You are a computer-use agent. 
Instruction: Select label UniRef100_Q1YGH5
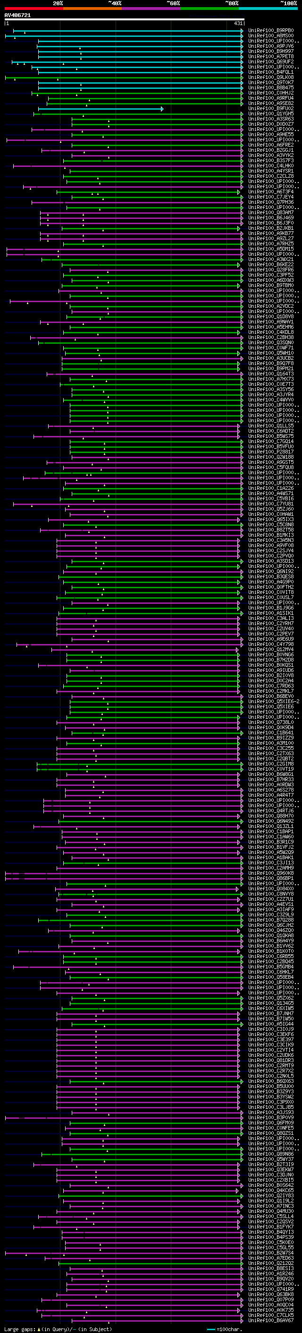[271, 114]
